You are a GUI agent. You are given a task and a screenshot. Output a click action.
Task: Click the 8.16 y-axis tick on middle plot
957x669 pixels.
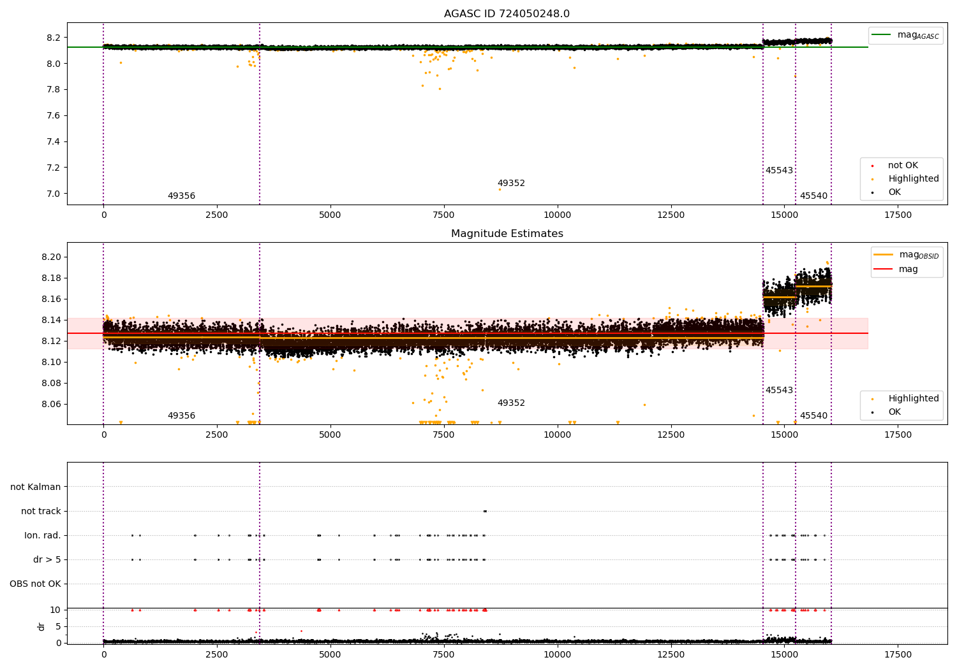pyautogui.click(x=50, y=299)
